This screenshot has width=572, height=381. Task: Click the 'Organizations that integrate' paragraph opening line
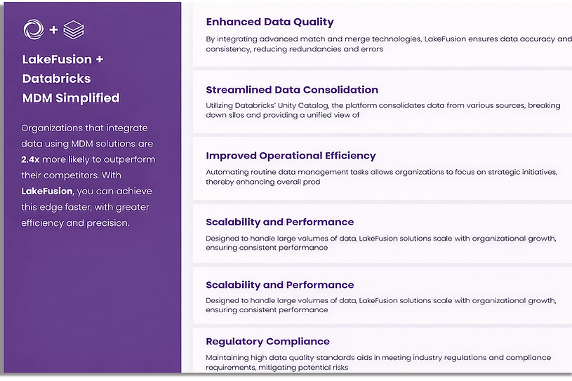(85, 128)
